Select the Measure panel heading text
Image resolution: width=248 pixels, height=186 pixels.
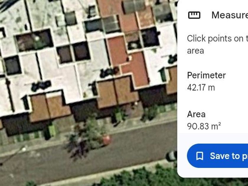point(230,15)
